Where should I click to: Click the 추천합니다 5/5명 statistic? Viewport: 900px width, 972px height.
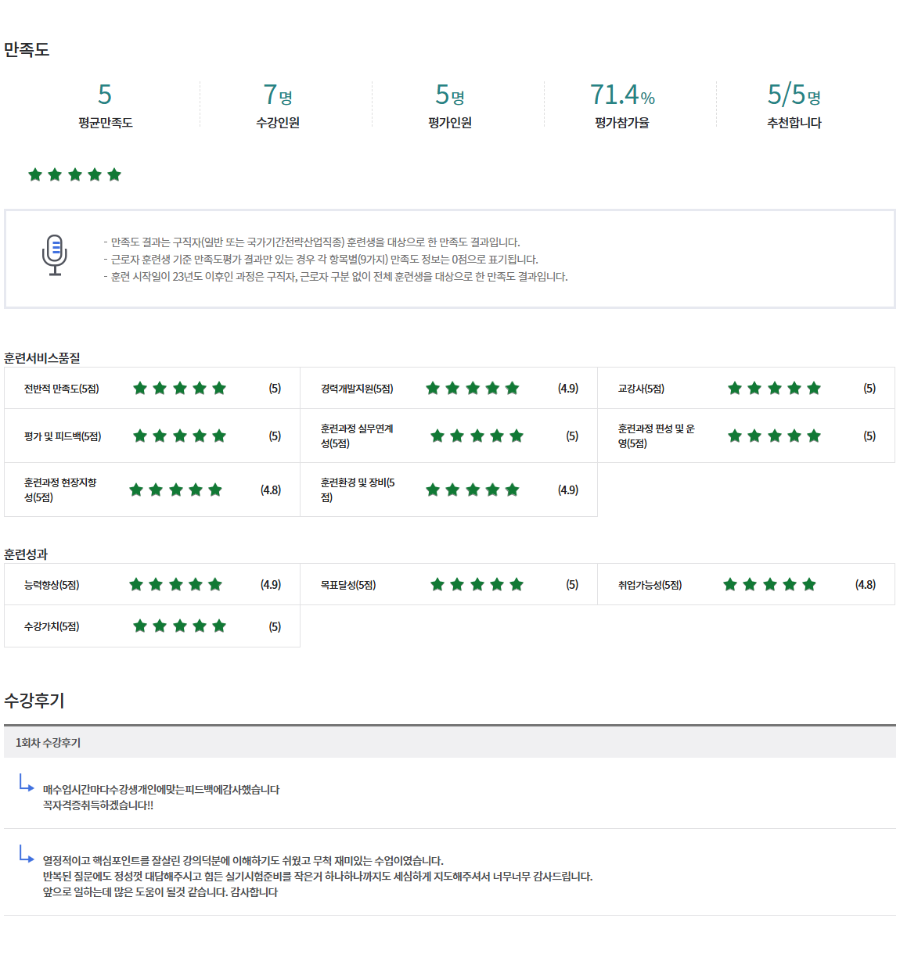tap(793, 102)
